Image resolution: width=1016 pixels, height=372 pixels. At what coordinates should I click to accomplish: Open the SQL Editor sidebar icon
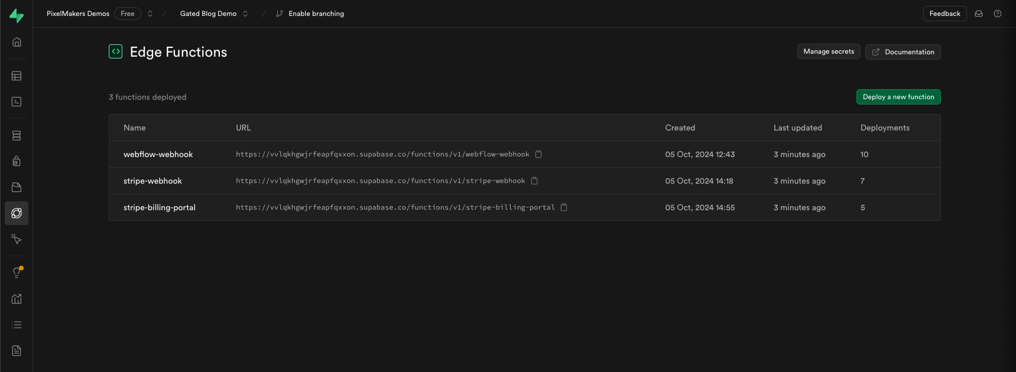(x=17, y=102)
